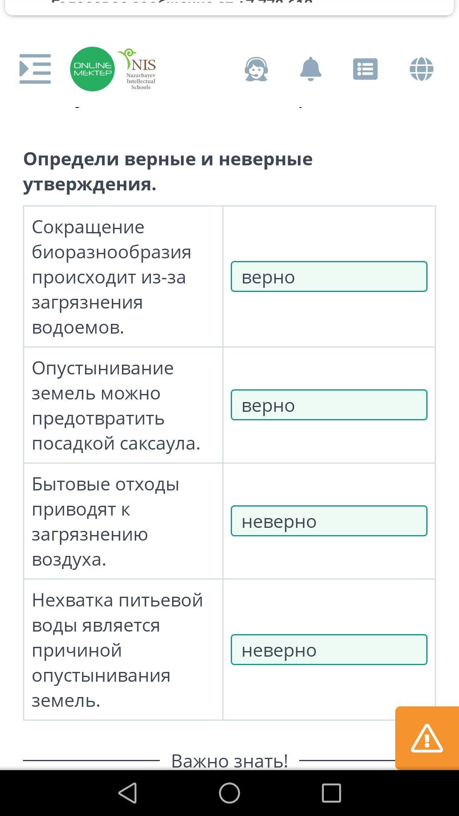459x816 pixels.
Task: Tap the Online Mektep logo
Action: coord(92,69)
